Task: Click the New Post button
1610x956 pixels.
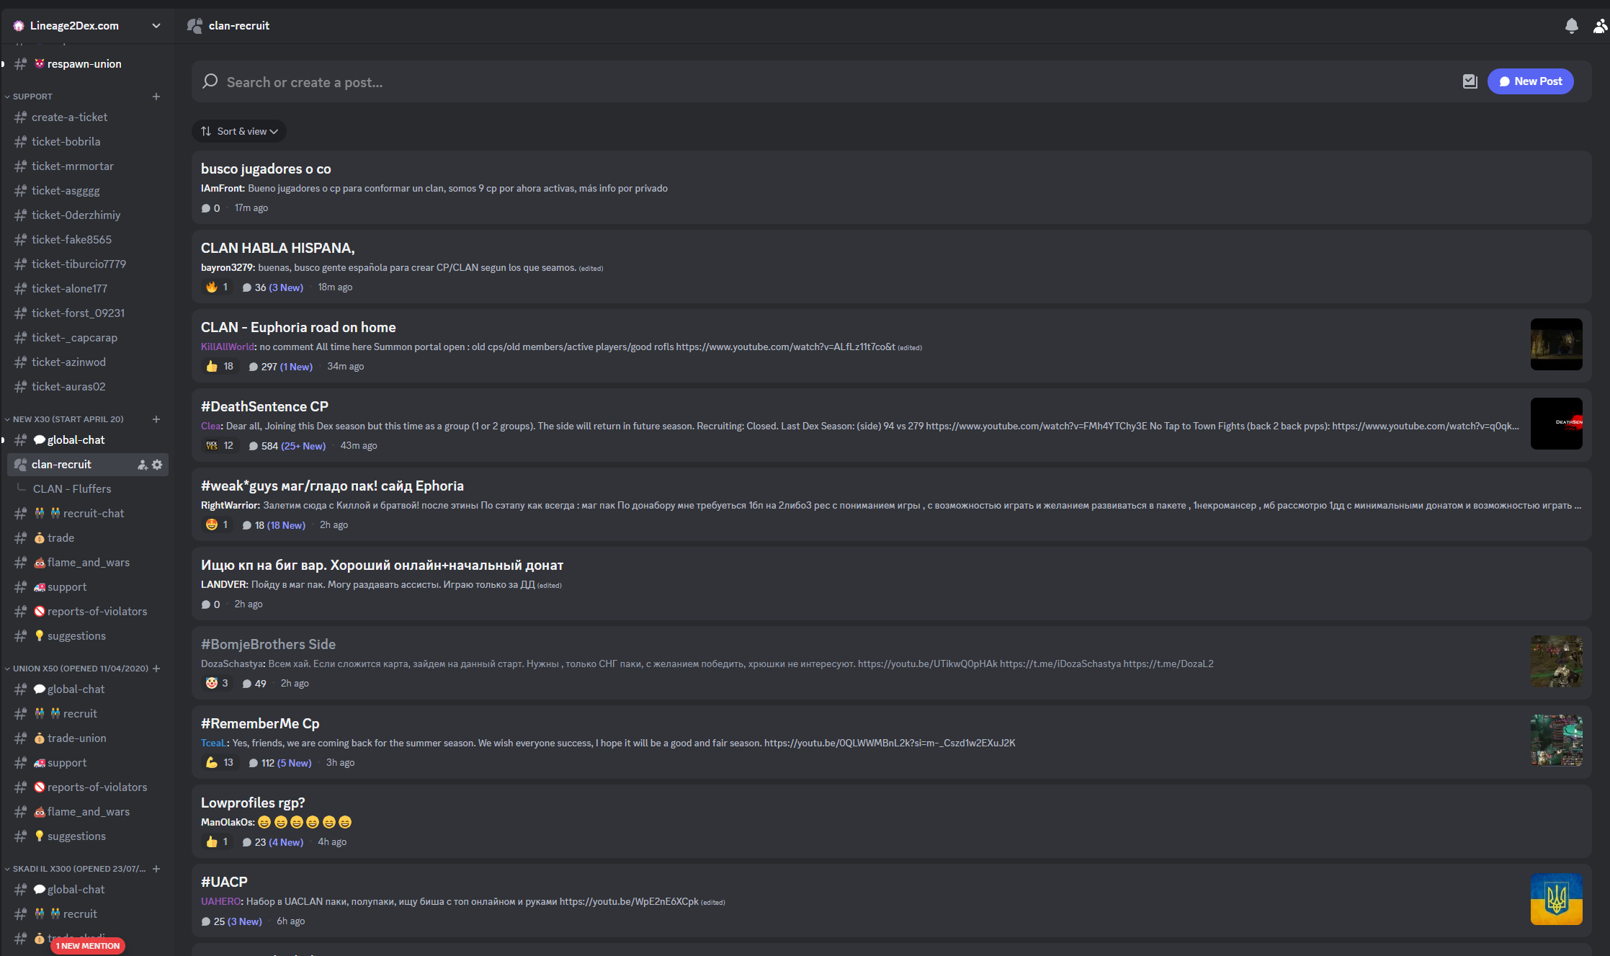Action: click(x=1530, y=81)
